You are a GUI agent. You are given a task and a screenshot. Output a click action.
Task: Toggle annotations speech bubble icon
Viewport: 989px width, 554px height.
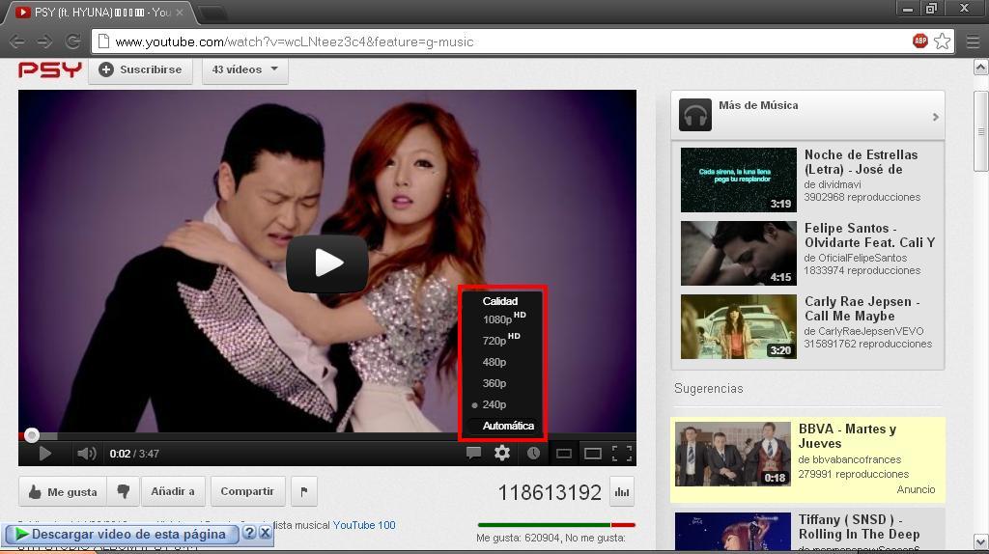coord(473,453)
